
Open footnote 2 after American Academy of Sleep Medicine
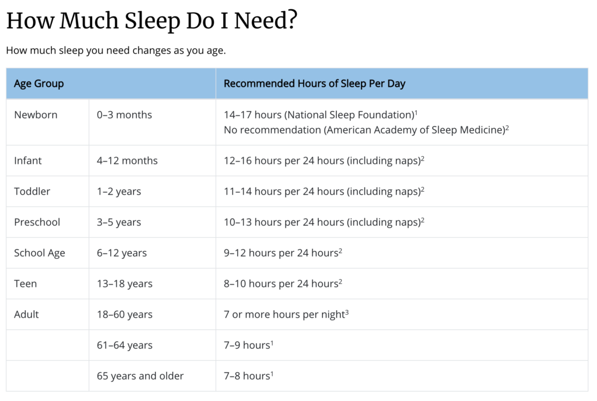(507, 127)
